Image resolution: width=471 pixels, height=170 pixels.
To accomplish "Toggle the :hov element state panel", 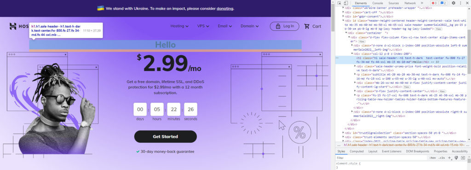I will pos(432,158).
